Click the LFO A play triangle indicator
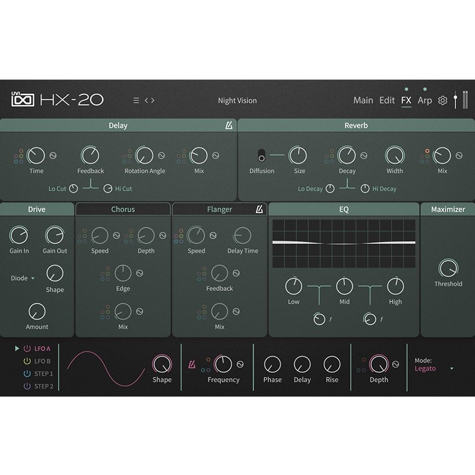Image resolution: width=475 pixels, height=475 pixels. [x=17, y=349]
